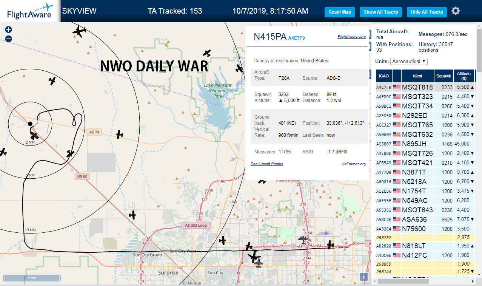Click TA Tracked: 153 header text
Viewport: 482px width, 286px height.
(175, 11)
